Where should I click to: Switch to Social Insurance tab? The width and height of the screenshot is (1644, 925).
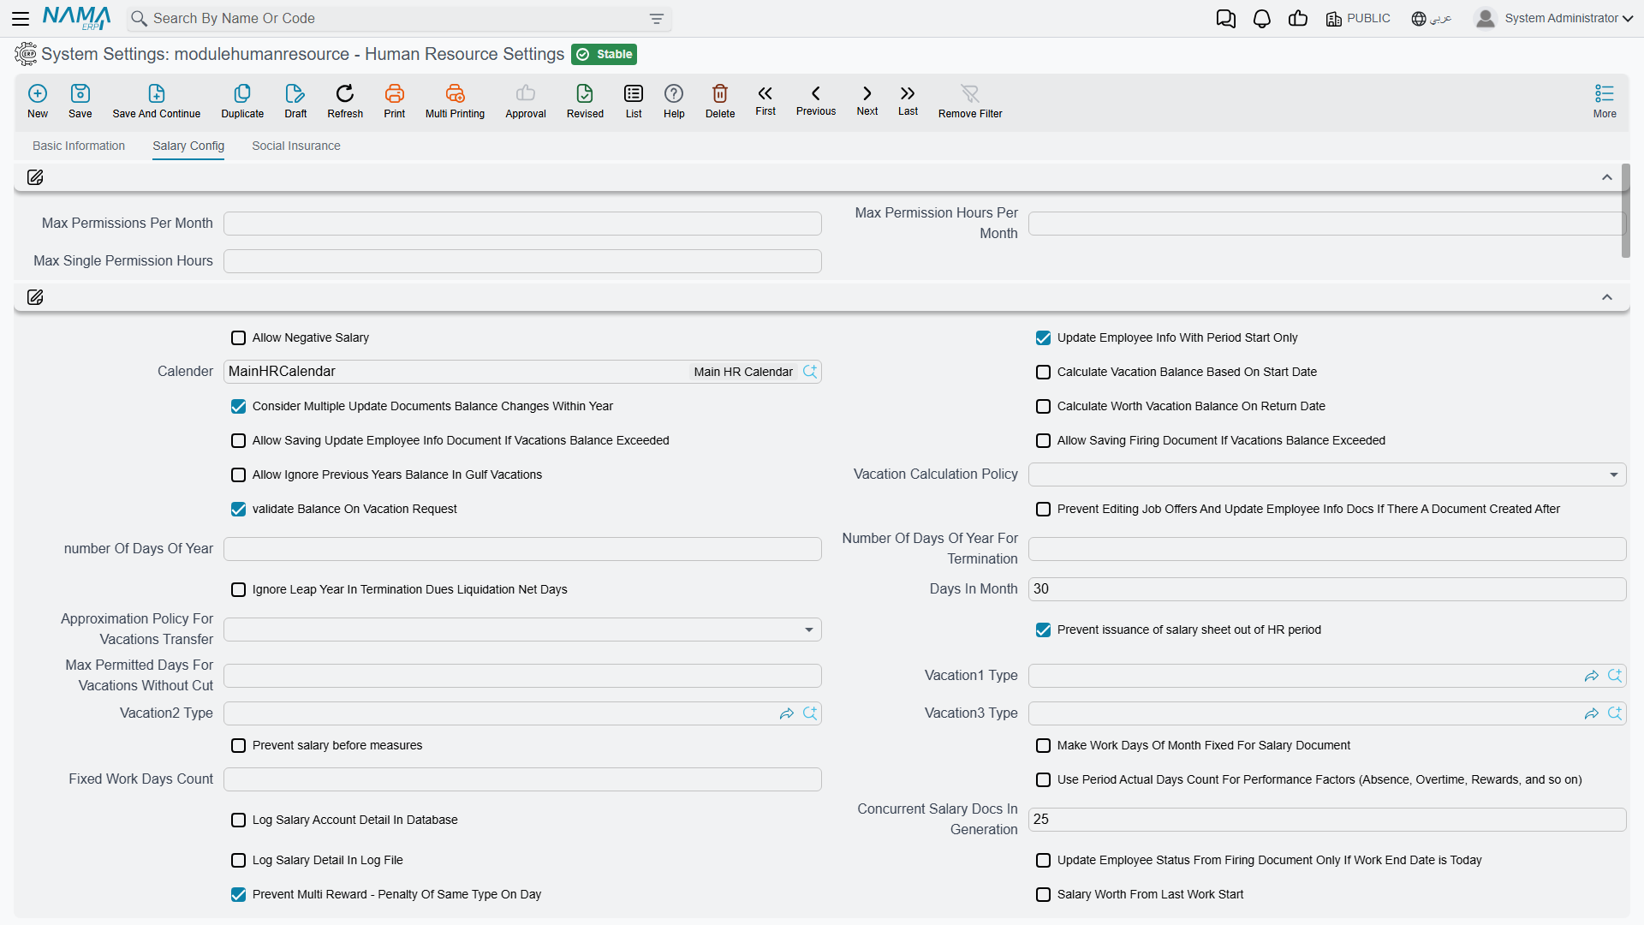(296, 146)
